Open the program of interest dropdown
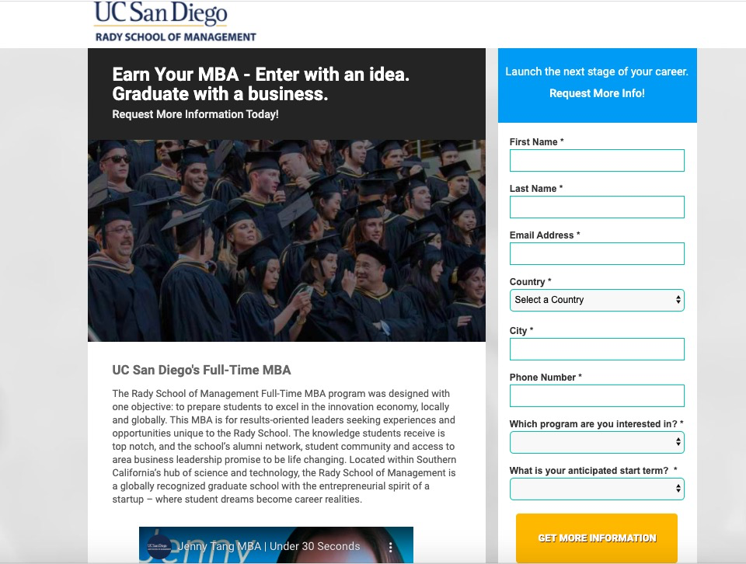Viewport: 746px width, 564px height. (x=597, y=442)
